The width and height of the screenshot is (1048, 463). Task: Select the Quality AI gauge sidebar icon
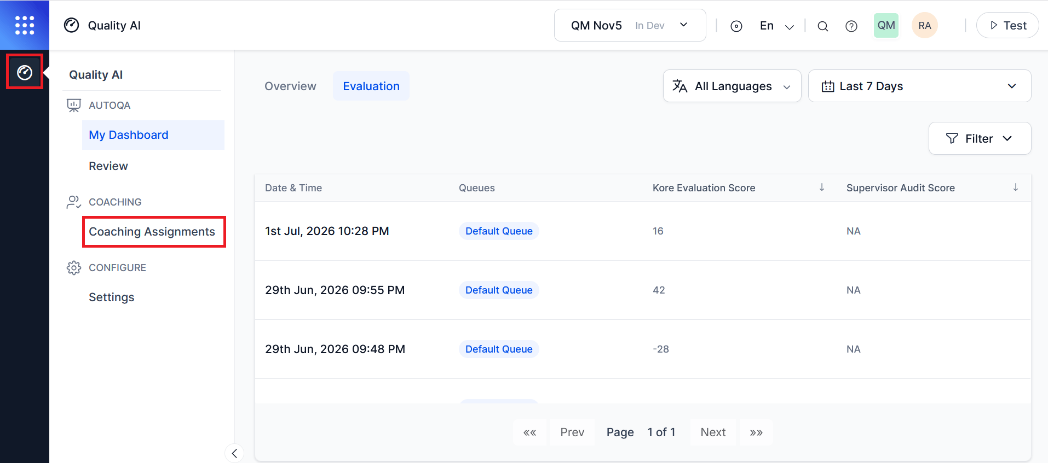25,72
